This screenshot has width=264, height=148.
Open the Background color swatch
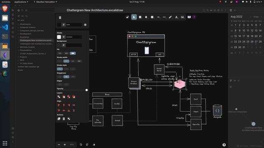point(59,45)
